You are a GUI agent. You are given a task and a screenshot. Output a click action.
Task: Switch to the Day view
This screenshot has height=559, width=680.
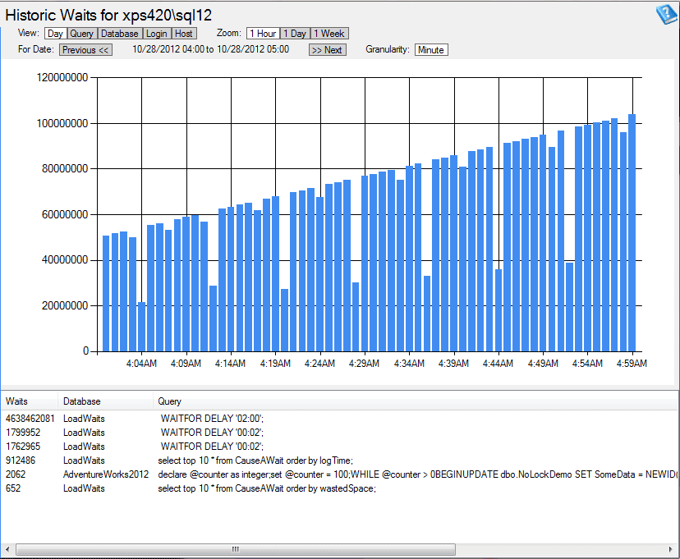coord(55,34)
